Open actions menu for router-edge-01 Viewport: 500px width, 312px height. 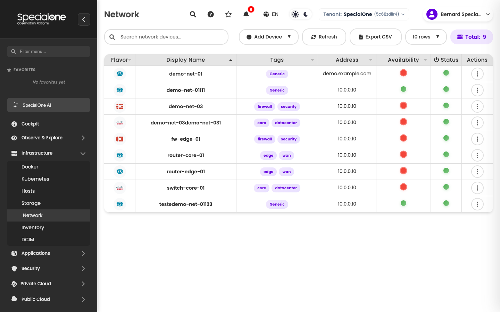(477, 172)
